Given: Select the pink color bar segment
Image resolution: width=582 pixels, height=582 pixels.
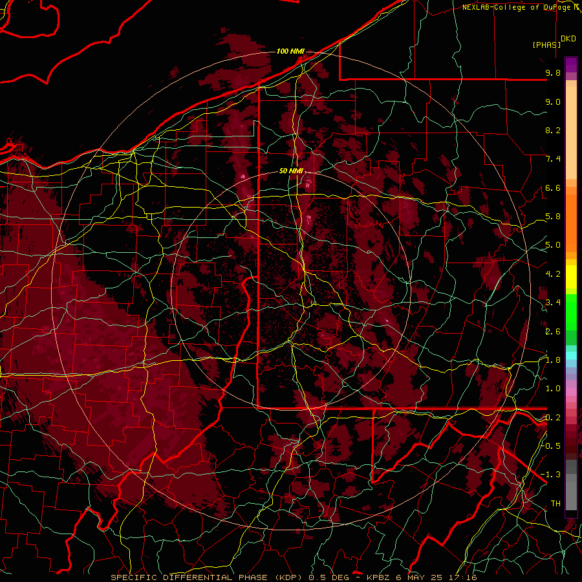Looking at the screenshot, I should click(571, 392).
